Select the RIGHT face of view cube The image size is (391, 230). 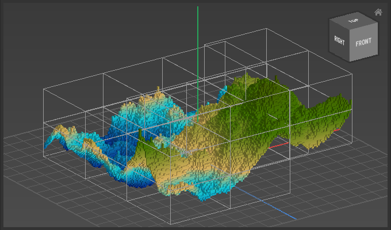pos(339,41)
